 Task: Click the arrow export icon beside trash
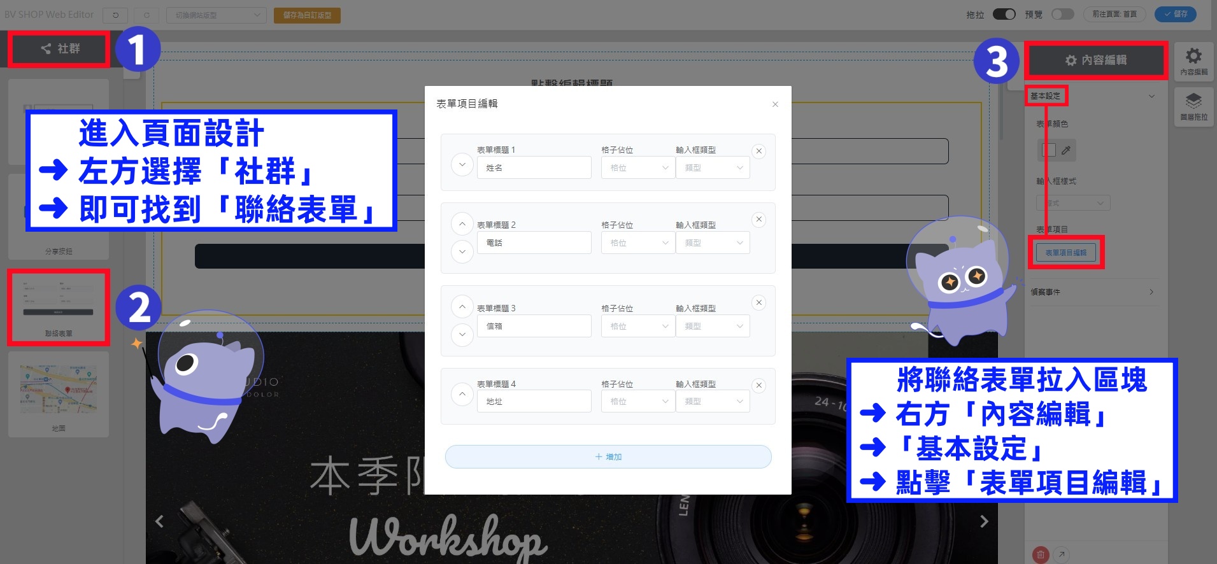click(x=1062, y=554)
